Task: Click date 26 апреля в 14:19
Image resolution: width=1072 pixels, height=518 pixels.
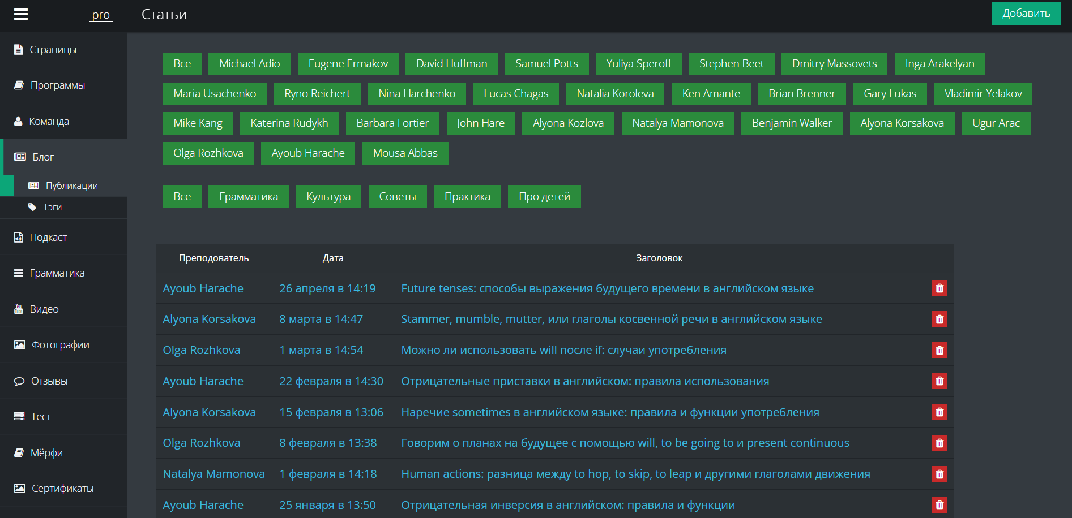Action: [x=327, y=288]
